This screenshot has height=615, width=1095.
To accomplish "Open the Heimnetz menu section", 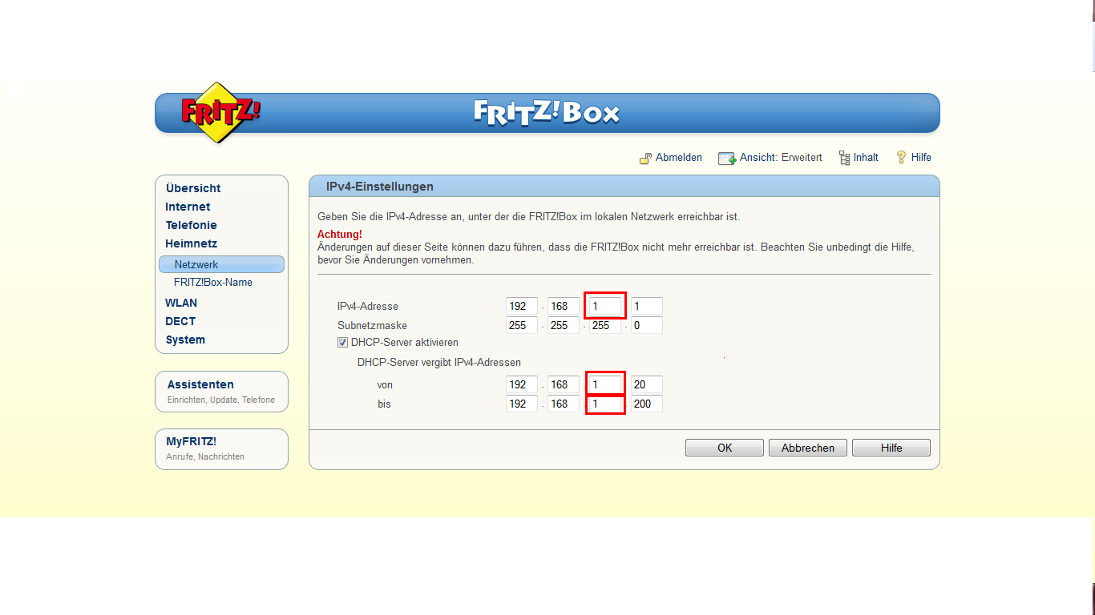I will click(x=191, y=243).
